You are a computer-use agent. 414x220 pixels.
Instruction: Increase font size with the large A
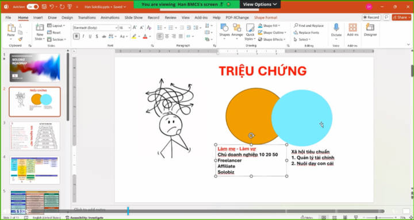(135, 28)
